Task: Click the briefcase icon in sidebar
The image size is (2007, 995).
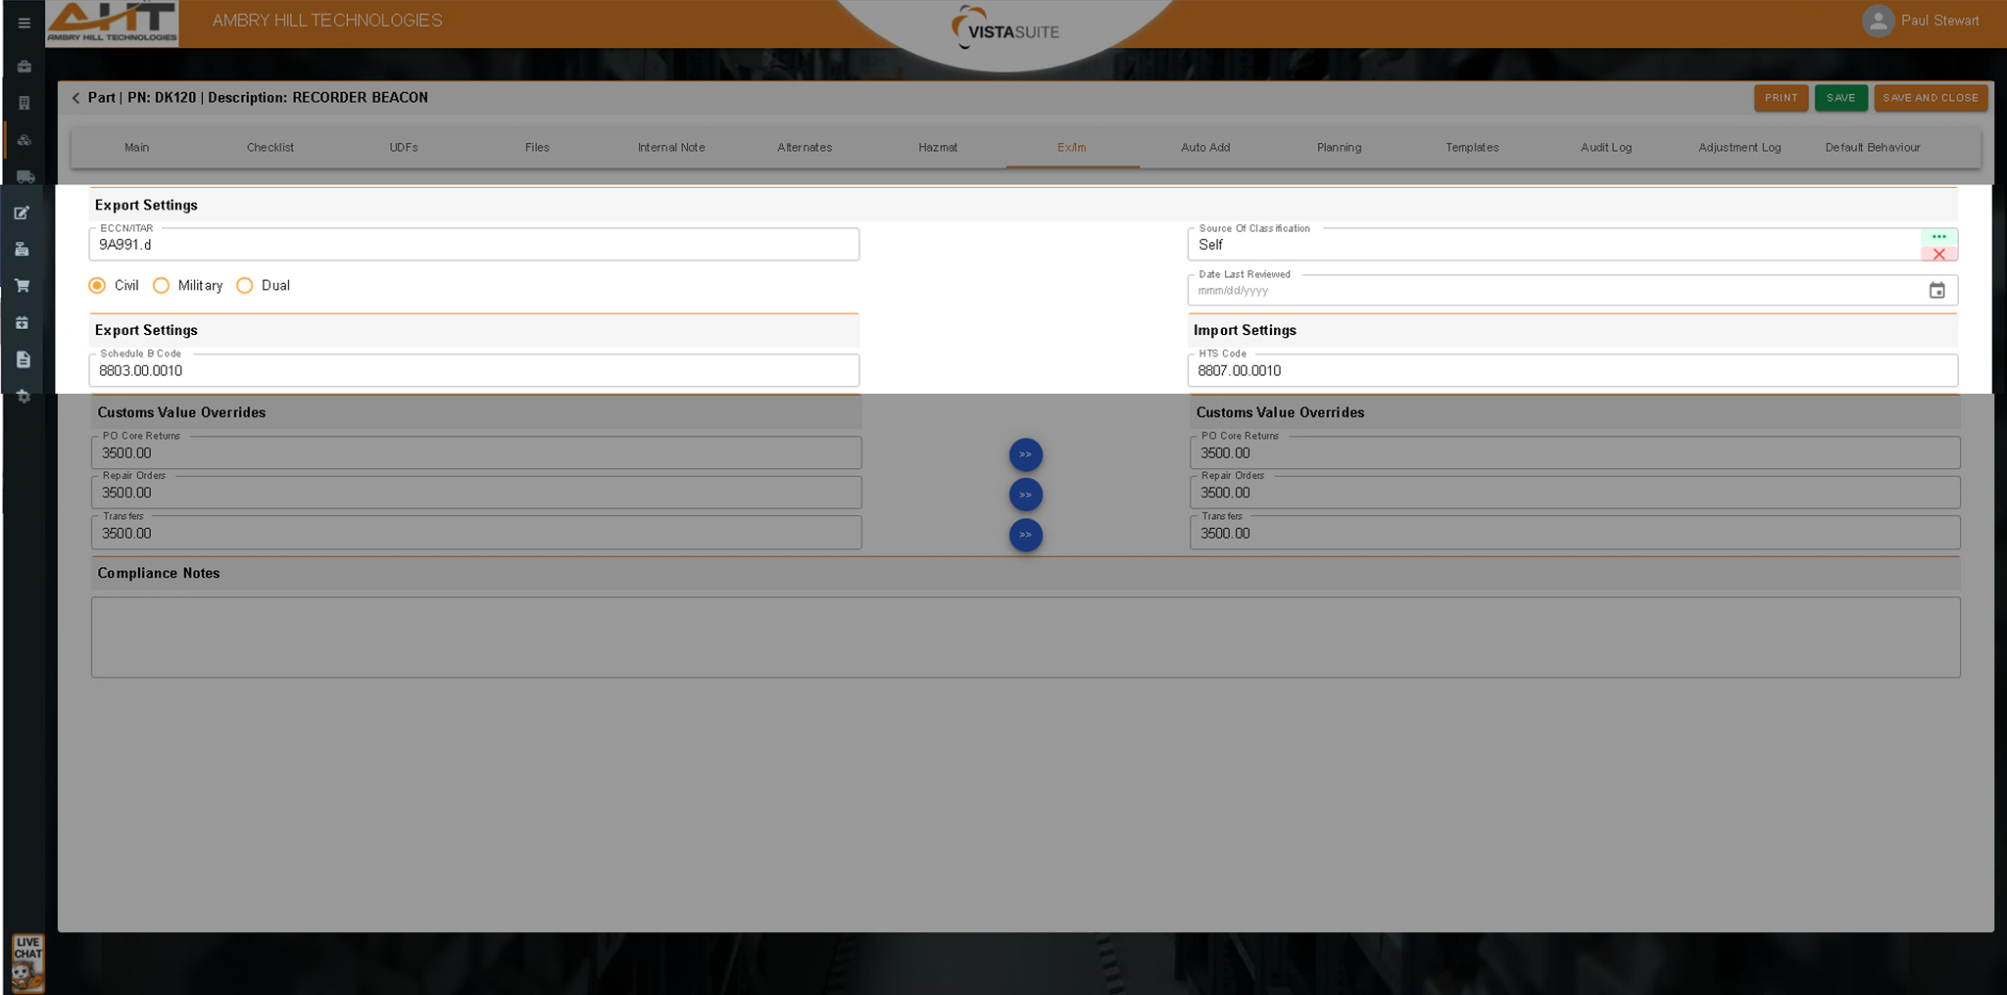Action: click(x=24, y=67)
